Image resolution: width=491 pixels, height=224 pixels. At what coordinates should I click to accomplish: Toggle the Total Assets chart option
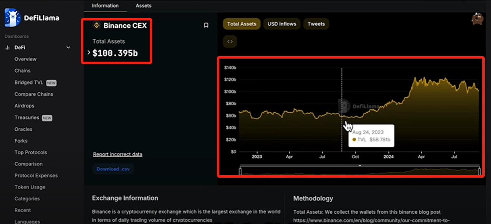pyautogui.click(x=242, y=24)
